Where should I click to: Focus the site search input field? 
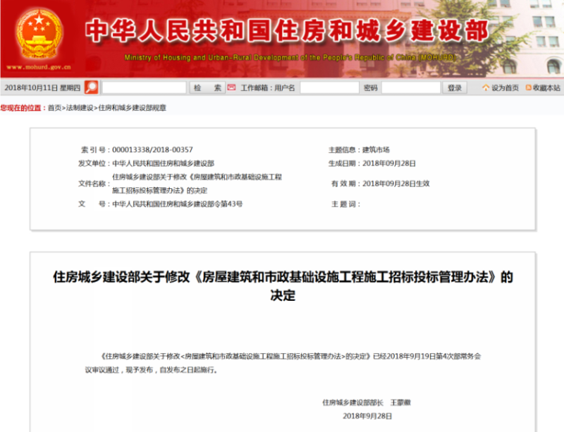[x=145, y=87]
